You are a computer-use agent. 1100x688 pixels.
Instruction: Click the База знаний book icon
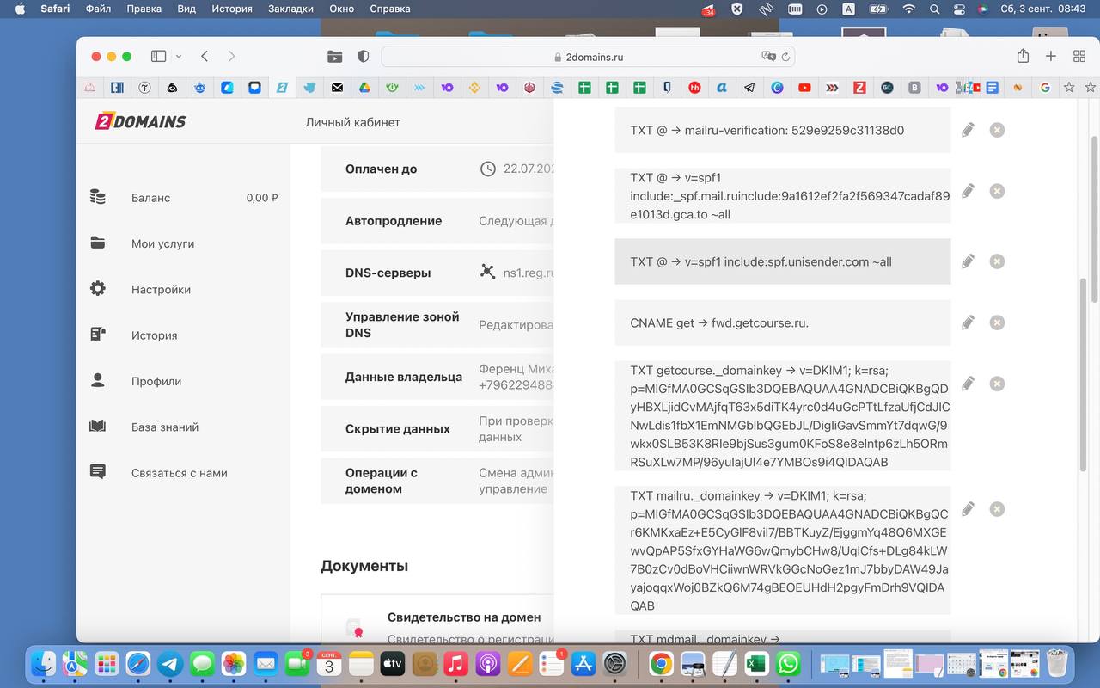[98, 427]
